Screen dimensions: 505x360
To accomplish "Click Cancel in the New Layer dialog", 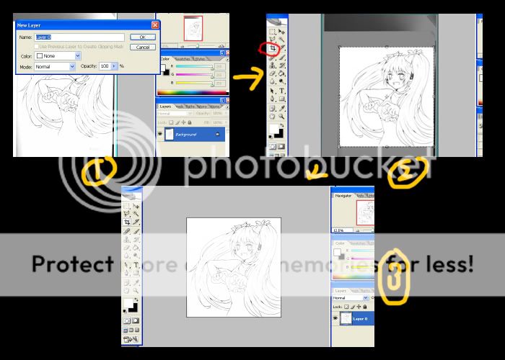I will coord(143,47).
